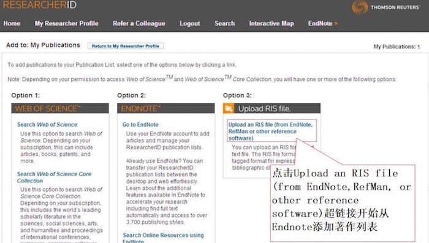Image resolution: width=429 pixels, height=243 pixels.
Task: Click the 'My Publications: 1' text
Action: click(397, 47)
